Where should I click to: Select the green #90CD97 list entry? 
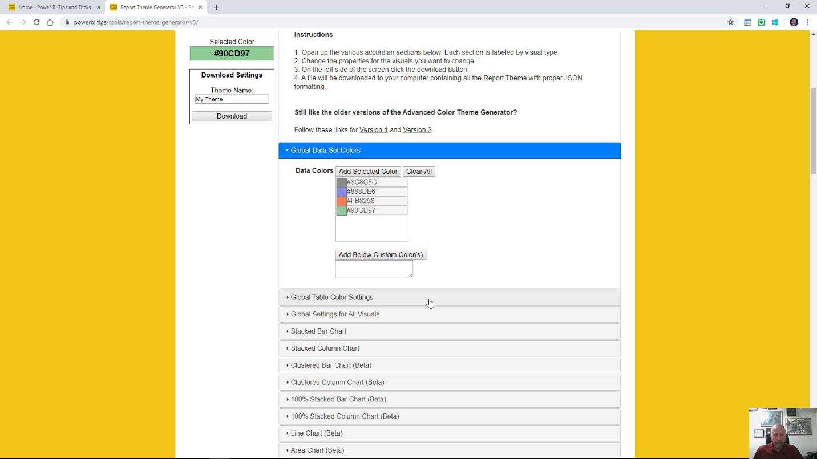[x=372, y=210]
